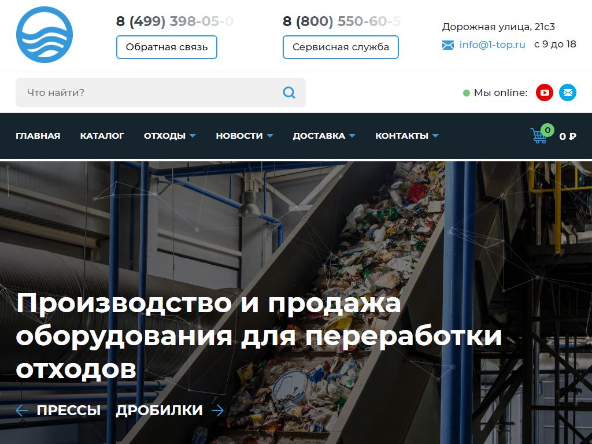Select the ПРЕССЫ slider link
The image size is (592, 444).
(69, 410)
